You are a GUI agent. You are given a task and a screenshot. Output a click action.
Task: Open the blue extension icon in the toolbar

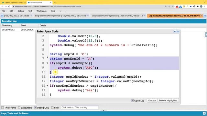tap(180, 6)
